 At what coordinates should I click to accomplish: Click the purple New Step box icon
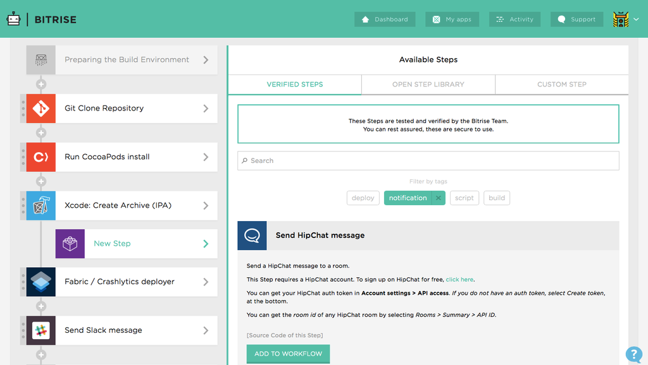[x=70, y=244]
